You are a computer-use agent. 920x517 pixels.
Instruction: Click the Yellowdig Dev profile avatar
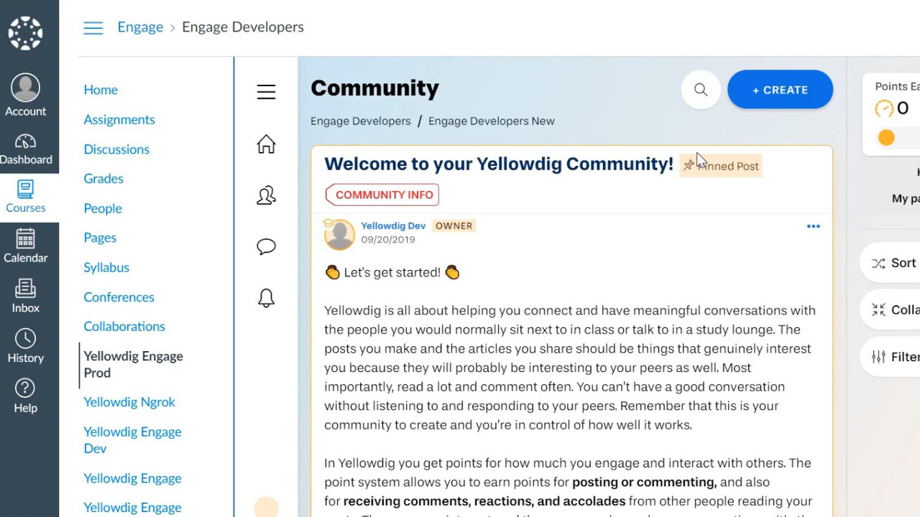339,234
